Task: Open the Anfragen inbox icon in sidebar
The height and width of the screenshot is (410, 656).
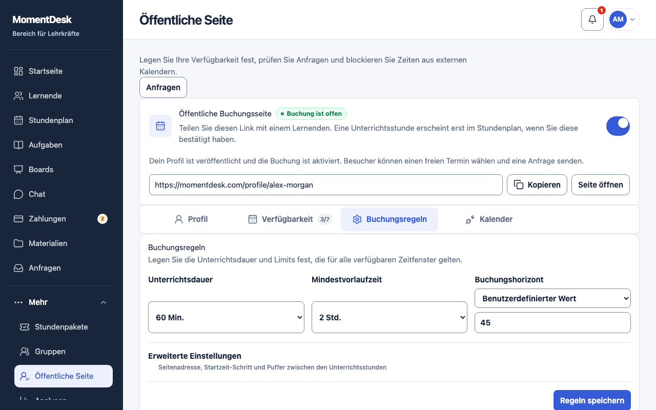Action: click(x=18, y=268)
